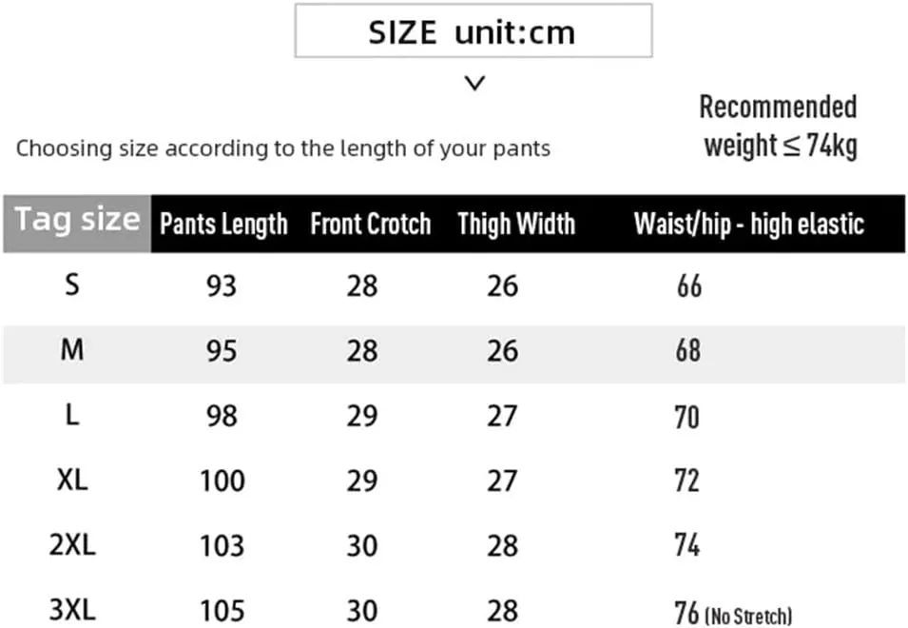Click pants length value 100 for XL
Screen dimensions: 908x628
click(222, 481)
